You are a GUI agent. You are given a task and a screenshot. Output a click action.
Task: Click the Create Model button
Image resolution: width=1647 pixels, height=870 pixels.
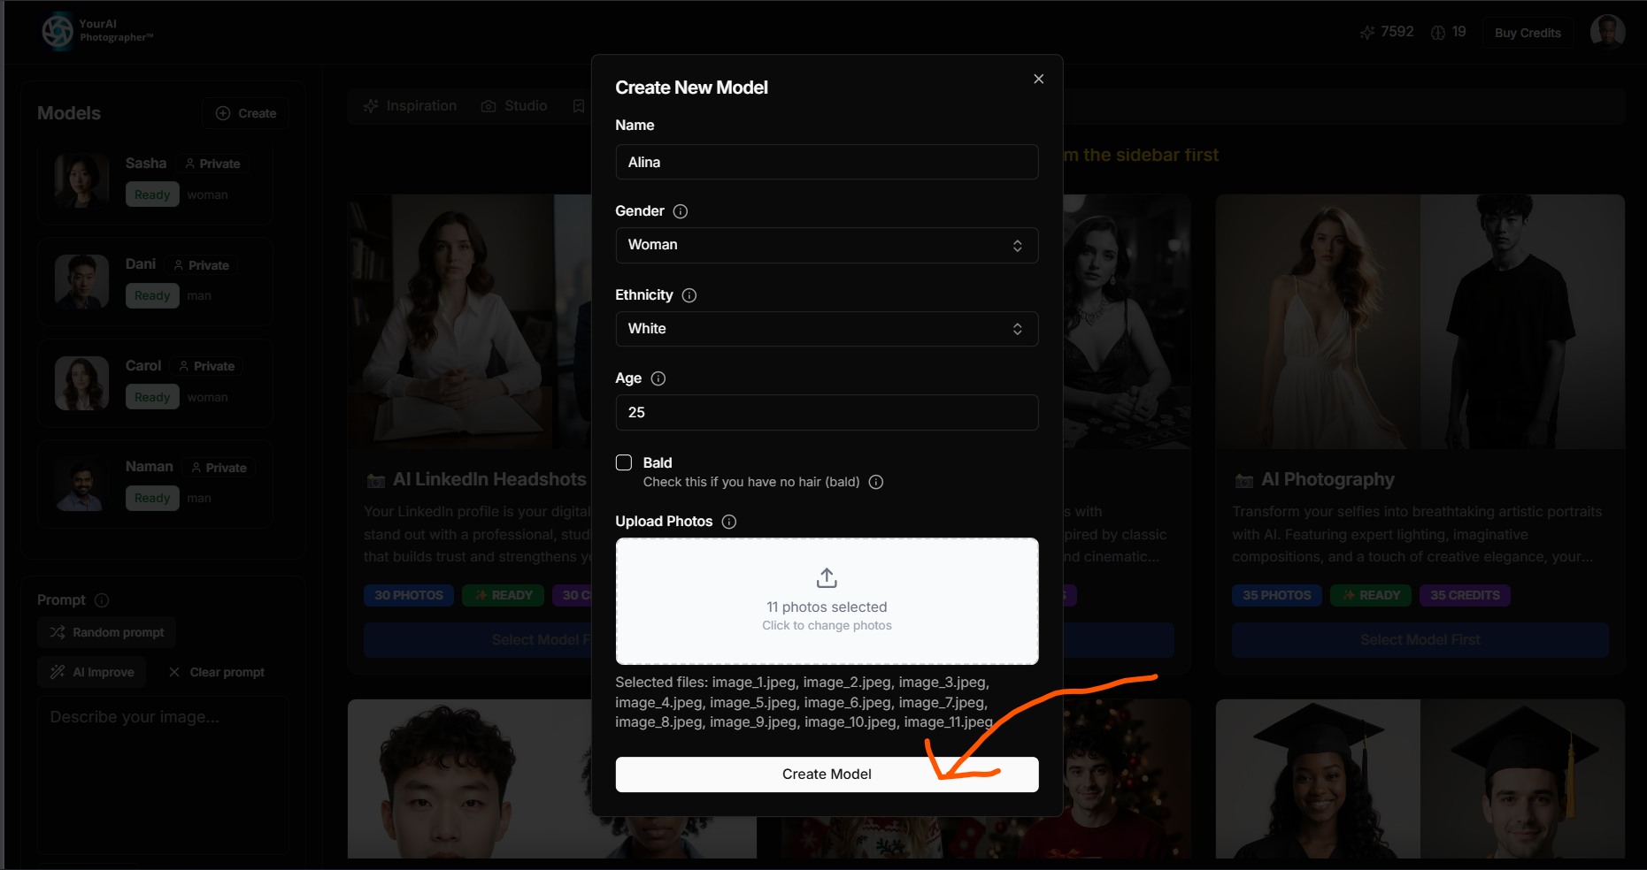tap(827, 774)
